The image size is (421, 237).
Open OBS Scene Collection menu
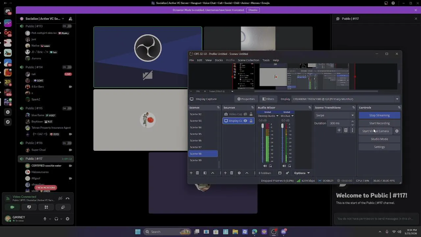pyautogui.click(x=248, y=60)
